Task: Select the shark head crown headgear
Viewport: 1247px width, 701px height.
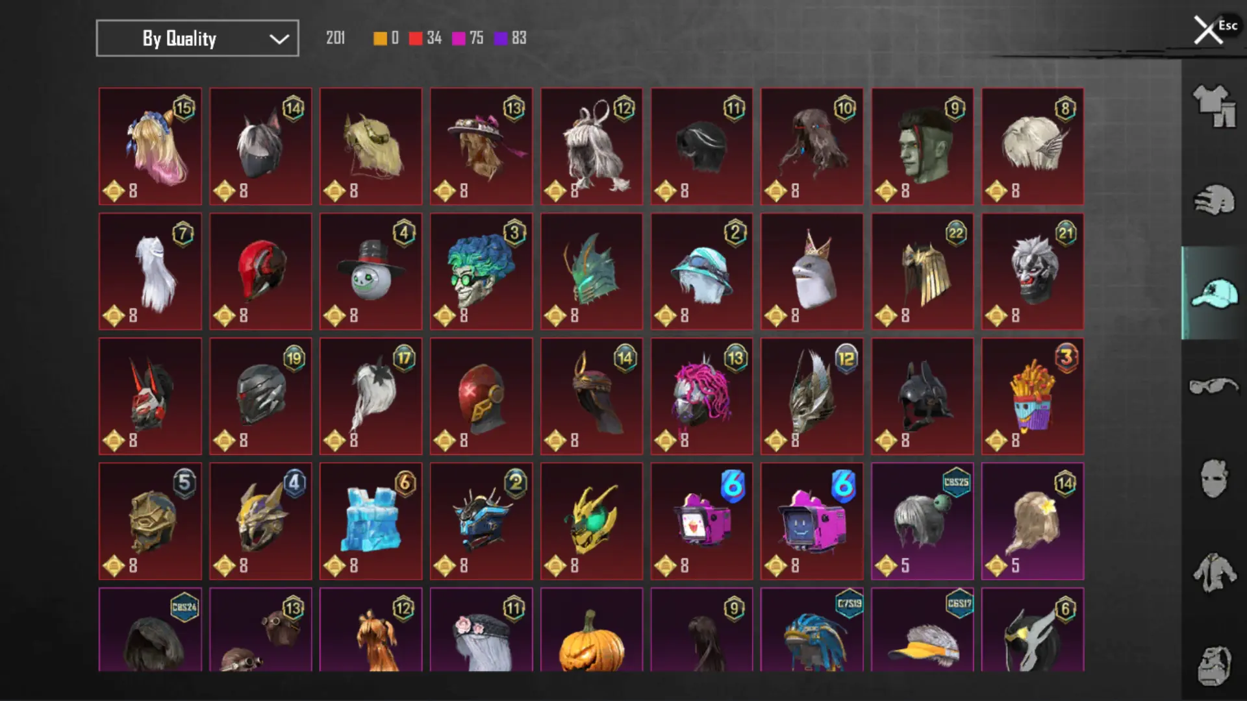Action: pos(812,271)
